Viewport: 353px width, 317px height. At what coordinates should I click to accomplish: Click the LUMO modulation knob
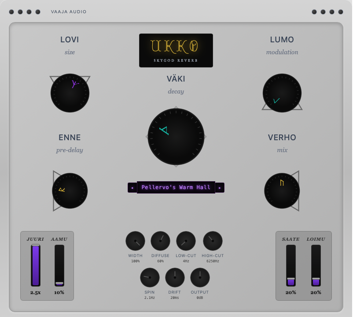(282, 93)
